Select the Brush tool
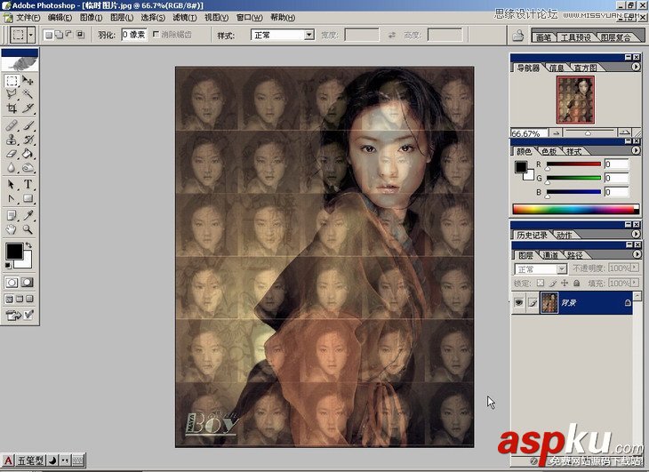Screen dimensions: 649x472 (28, 125)
